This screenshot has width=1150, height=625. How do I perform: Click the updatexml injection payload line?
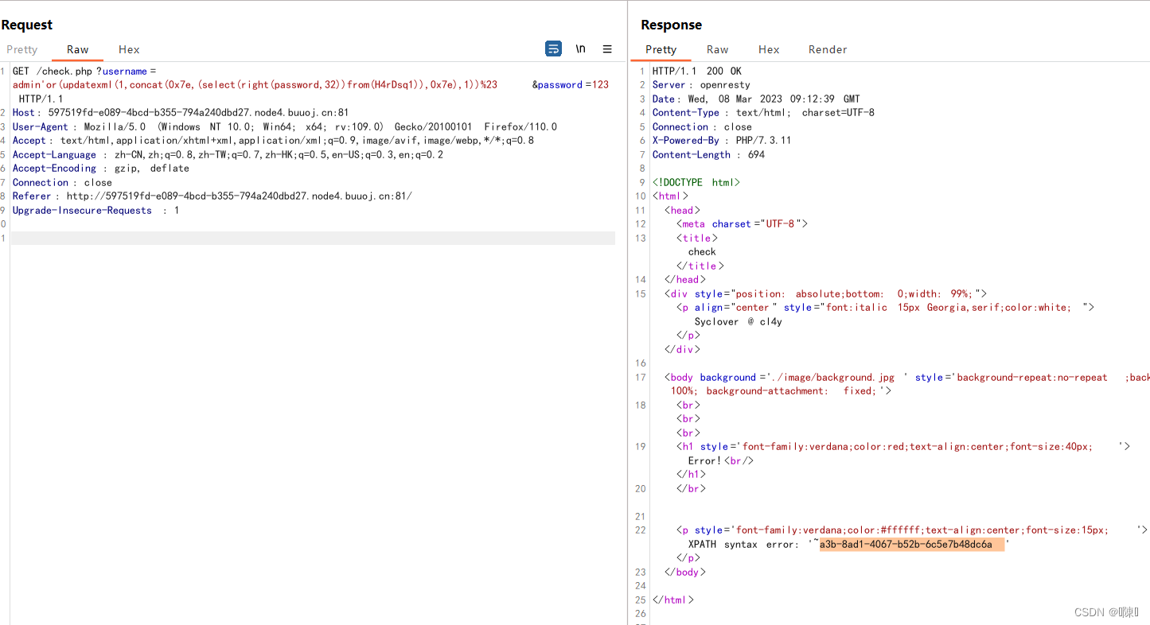pyautogui.click(x=255, y=85)
